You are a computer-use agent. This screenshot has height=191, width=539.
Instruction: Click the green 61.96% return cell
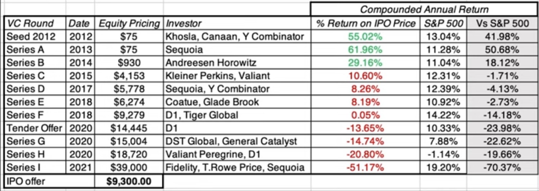pos(365,50)
